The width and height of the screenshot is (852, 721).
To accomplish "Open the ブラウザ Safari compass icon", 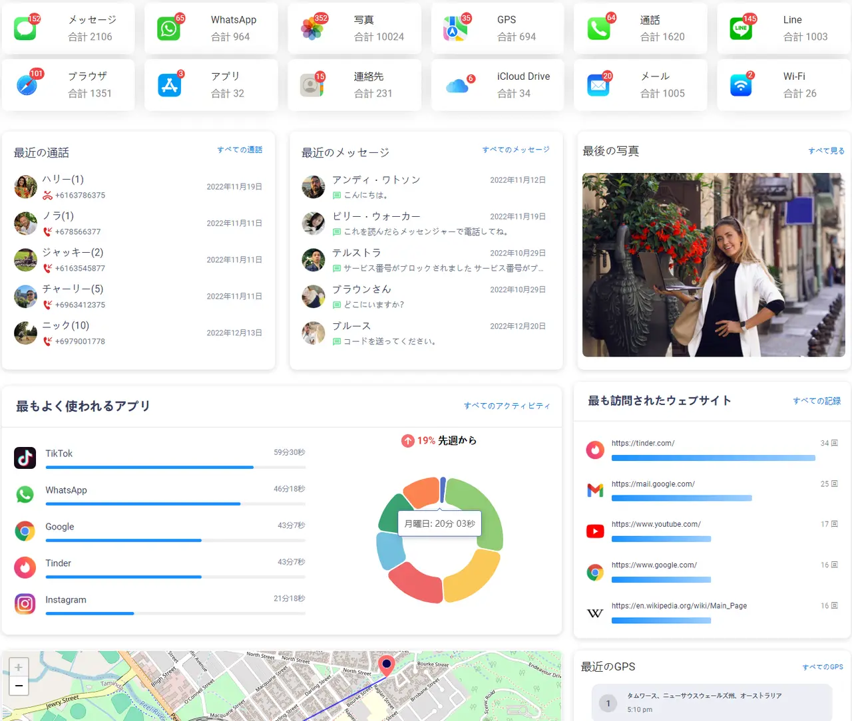I will click(27, 85).
